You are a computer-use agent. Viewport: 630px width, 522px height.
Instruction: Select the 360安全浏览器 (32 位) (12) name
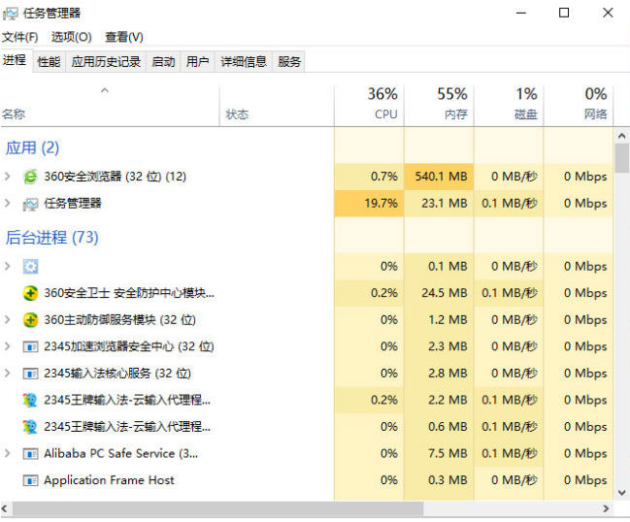tap(115, 177)
